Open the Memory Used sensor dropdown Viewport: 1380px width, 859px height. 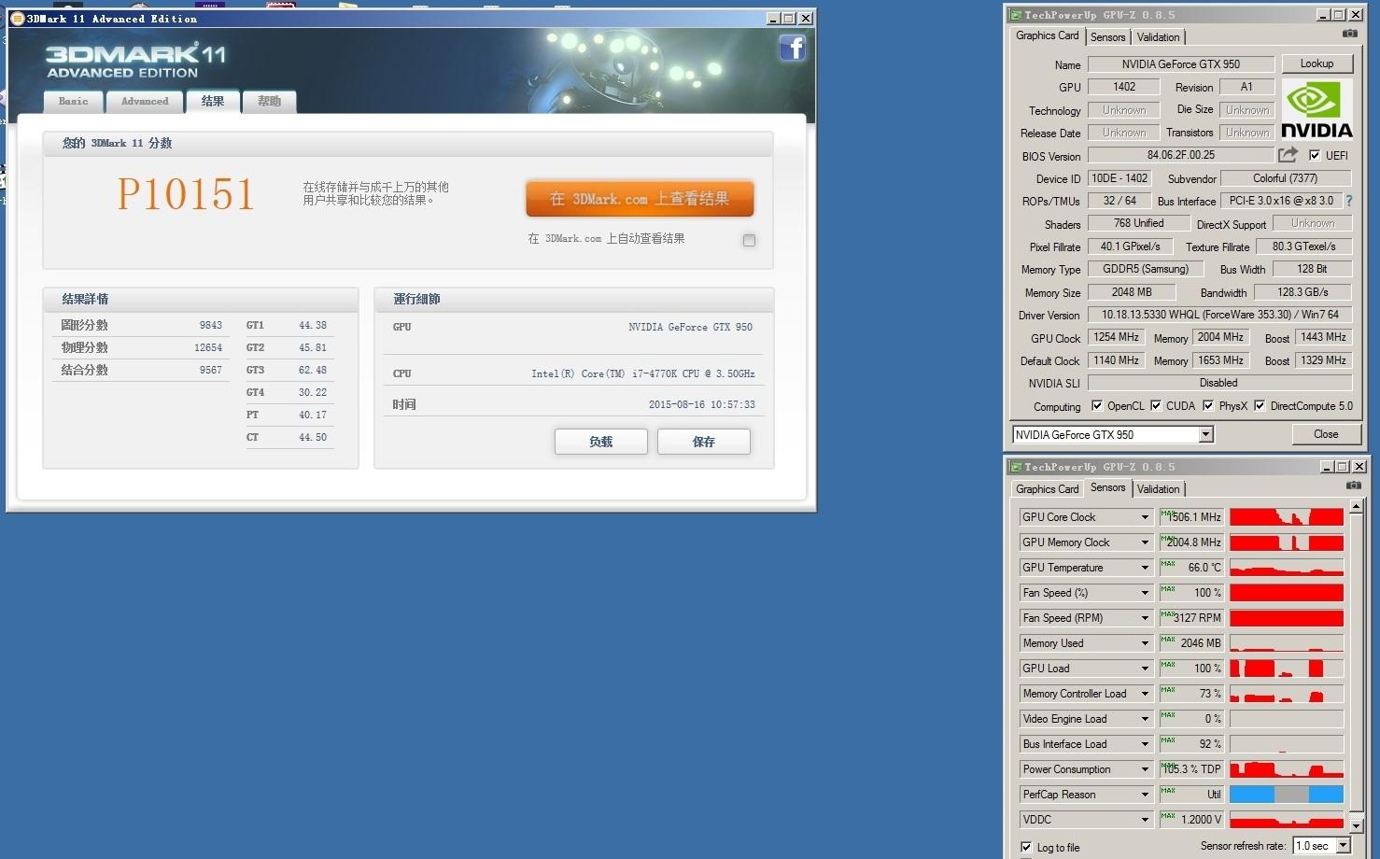coord(1145,643)
